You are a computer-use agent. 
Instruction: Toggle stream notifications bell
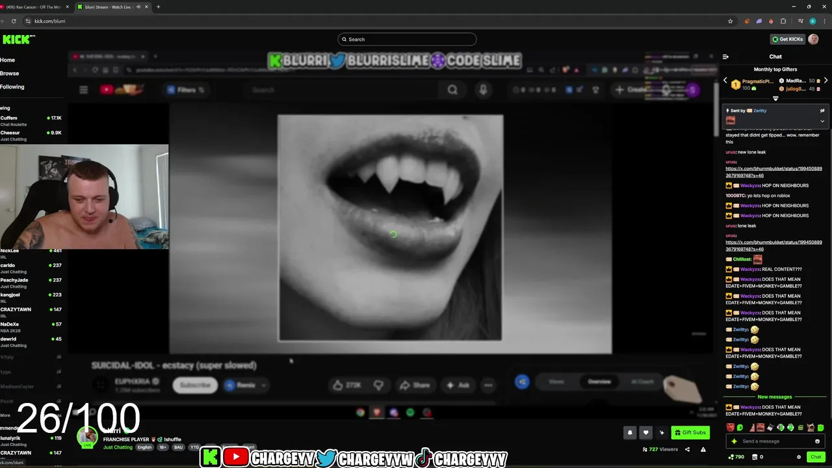(x=629, y=432)
